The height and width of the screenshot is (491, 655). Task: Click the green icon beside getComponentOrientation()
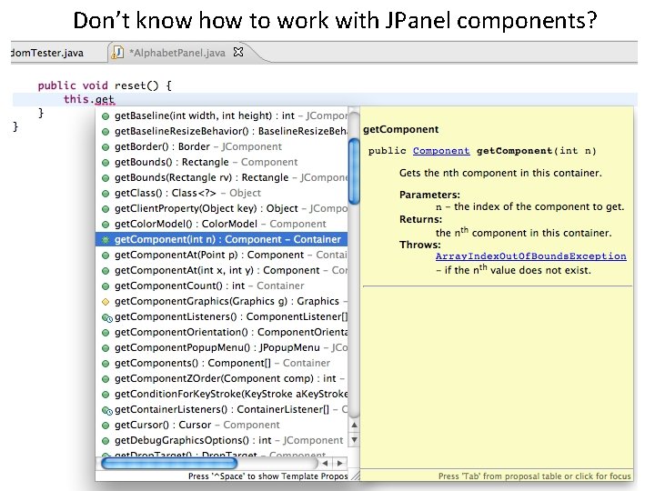coord(106,333)
